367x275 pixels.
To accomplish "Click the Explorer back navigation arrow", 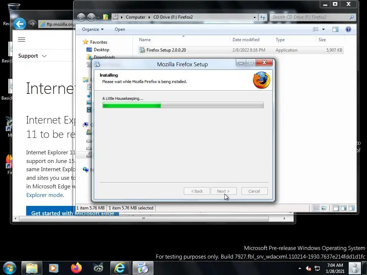I will [x=81, y=17].
